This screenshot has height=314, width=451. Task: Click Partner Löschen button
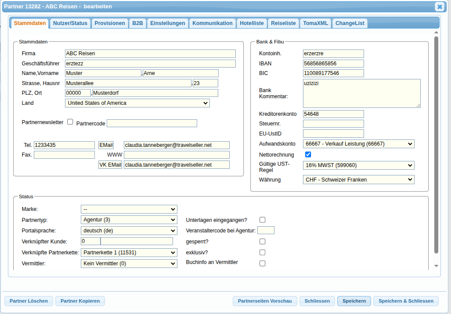pos(29,301)
